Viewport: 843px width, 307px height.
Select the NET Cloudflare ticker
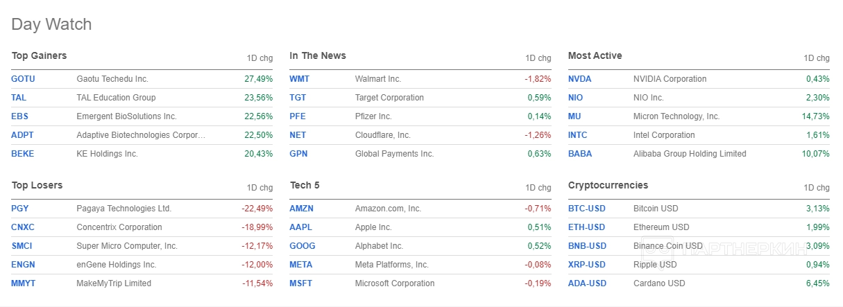[x=298, y=135]
